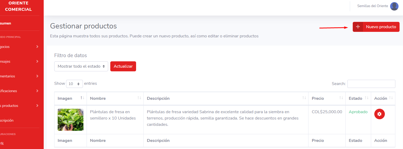Click the gear action icon for the product

tap(379, 114)
